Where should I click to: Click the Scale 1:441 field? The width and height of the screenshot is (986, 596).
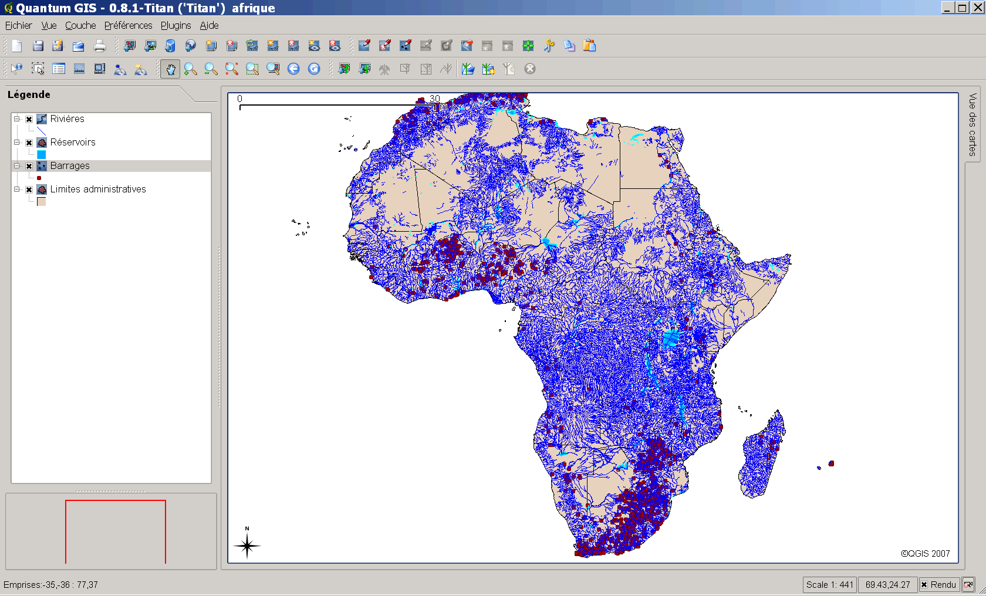[x=829, y=585]
